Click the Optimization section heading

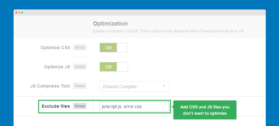(110, 24)
